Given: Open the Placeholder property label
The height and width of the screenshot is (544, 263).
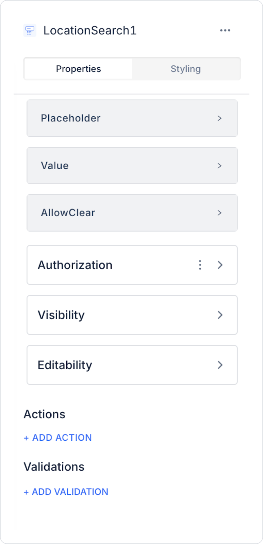Looking at the screenshot, I should [x=71, y=118].
